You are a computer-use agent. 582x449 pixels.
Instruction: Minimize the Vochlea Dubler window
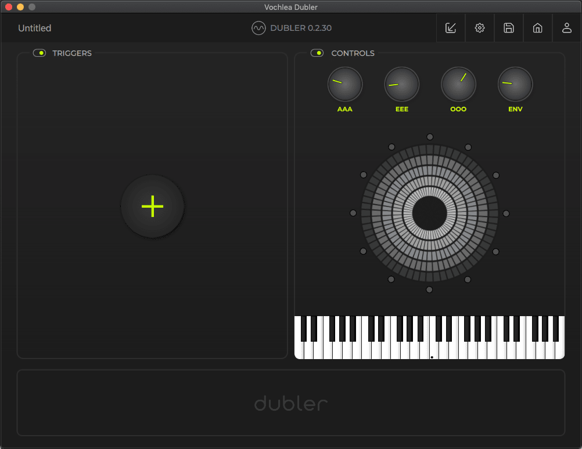20,7
